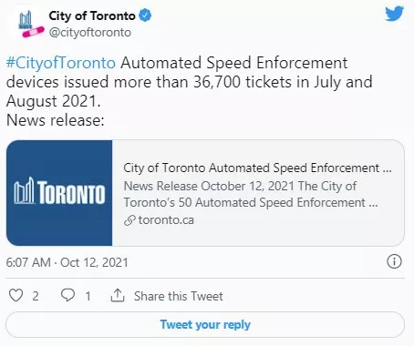Click the share upload arrow icon
Image resolution: width=414 pixels, height=346 pixels.
tap(118, 295)
